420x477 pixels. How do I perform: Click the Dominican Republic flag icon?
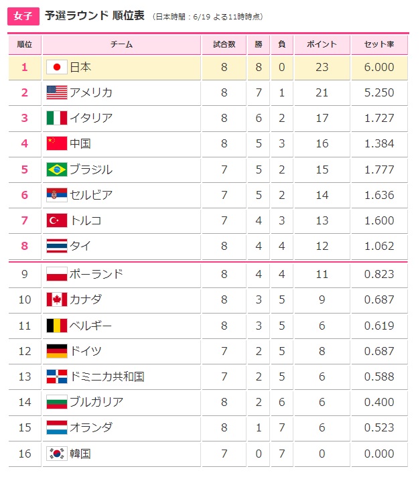coord(57,377)
